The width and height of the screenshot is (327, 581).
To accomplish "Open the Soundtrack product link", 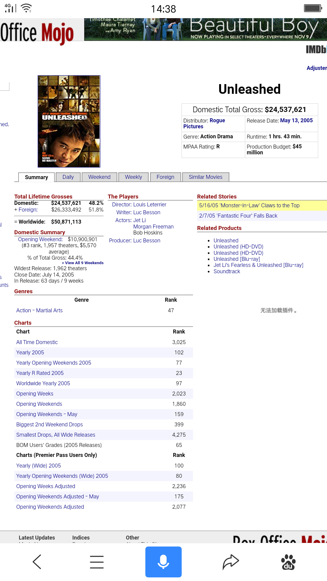I will 227,271.
